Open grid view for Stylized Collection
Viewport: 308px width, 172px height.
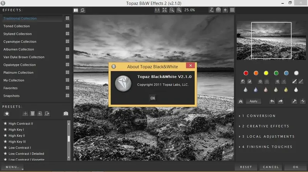pos(67,34)
